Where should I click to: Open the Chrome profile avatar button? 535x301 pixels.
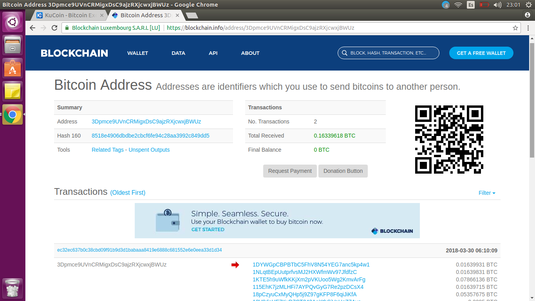pyautogui.click(x=527, y=15)
